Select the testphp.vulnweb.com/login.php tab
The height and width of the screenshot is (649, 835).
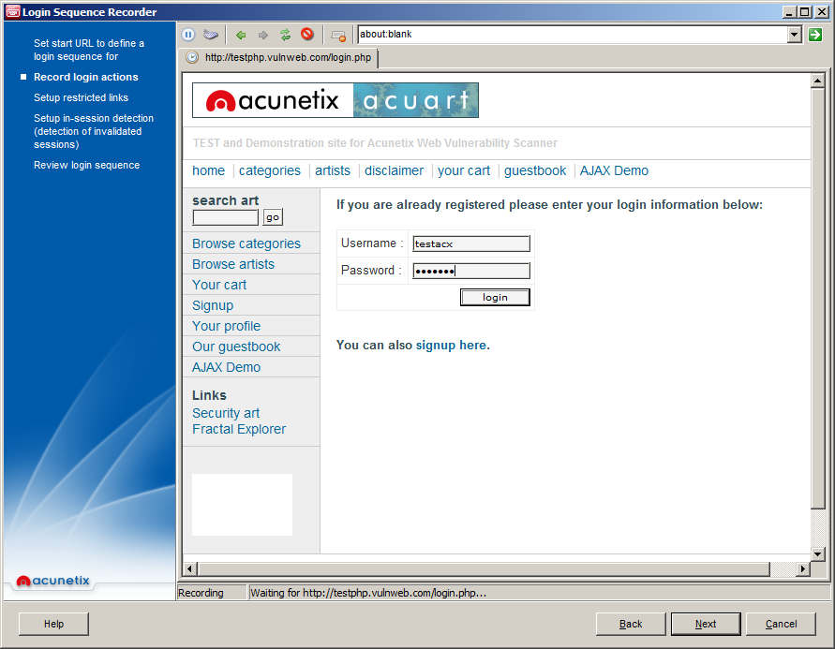(280, 57)
